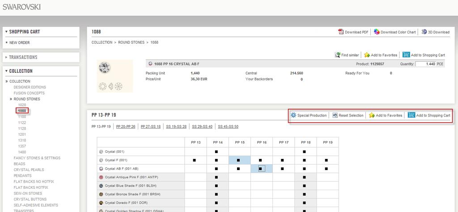Open Crystal Pearls category

click(x=29, y=170)
